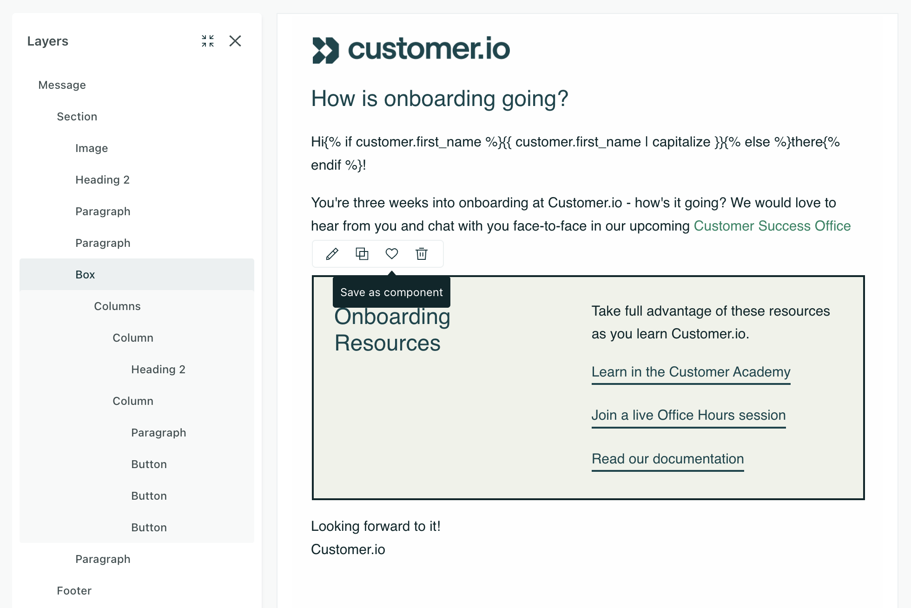This screenshot has width=911, height=608.
Task: Click the How is onboarding going heading
Action: [439, 99]
